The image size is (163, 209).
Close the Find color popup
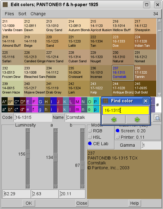(x=146, y=101)
